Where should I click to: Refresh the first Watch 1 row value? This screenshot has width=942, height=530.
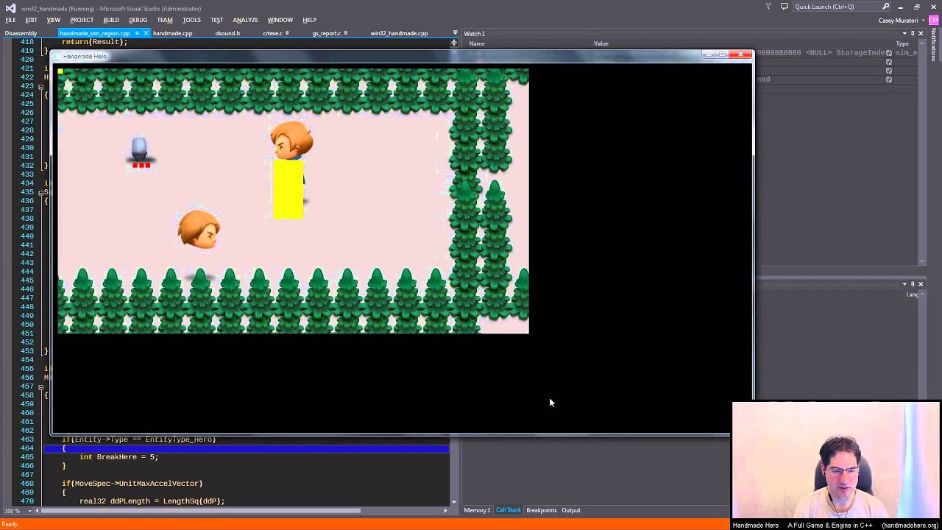889,53
